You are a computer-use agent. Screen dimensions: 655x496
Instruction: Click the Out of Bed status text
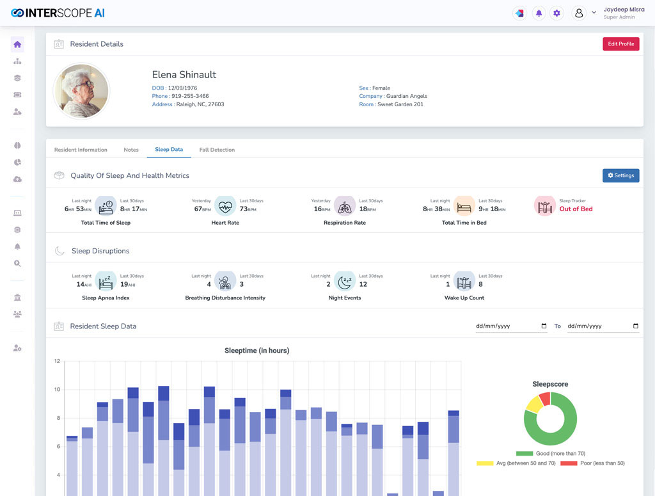576,209
